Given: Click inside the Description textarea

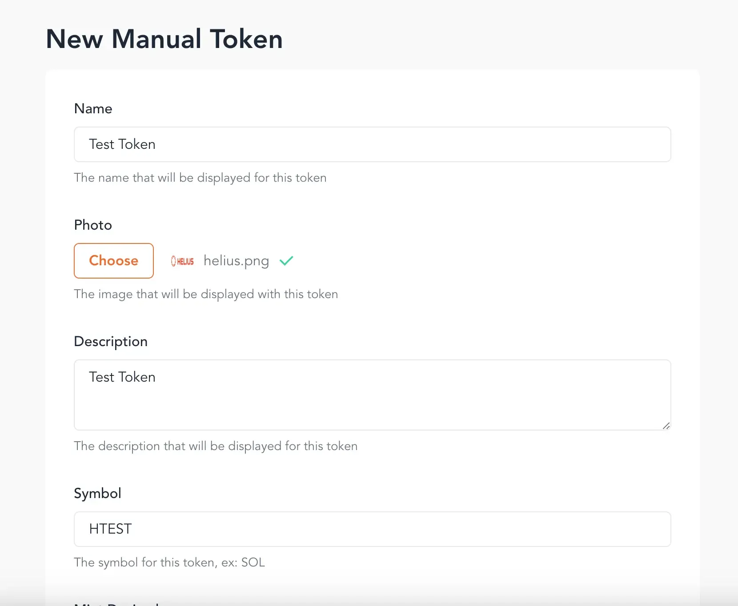Looking at the screenshot, I should [x=372, y=395].
